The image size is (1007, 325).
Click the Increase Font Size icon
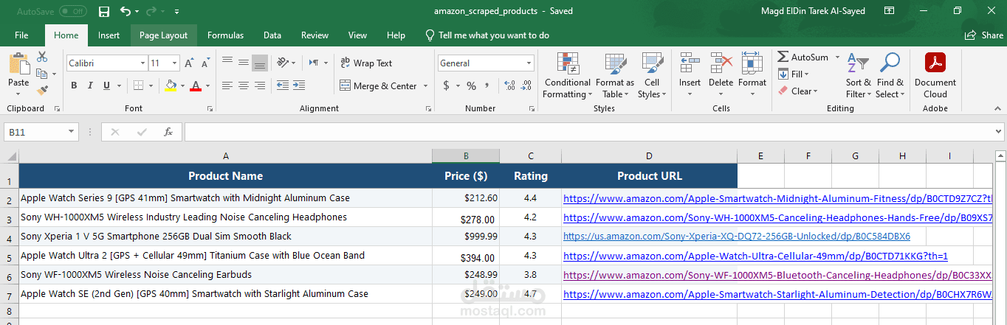(x=189, y=63)
